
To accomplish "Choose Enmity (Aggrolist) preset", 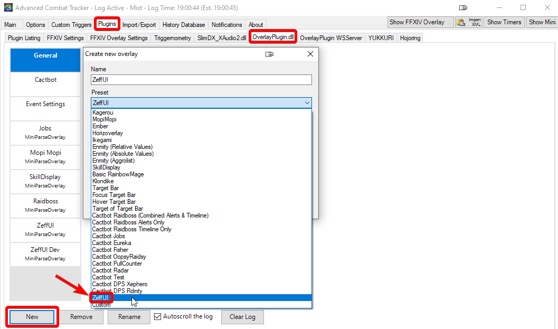I will click(202, 161).
